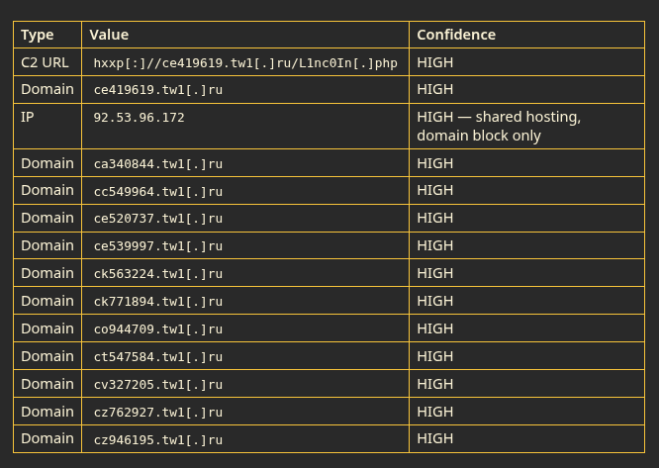Screen dimensions: 659x468
Task: Select domain ce419619.tw1[.]ru cell
Action: [x=245, y=89]
